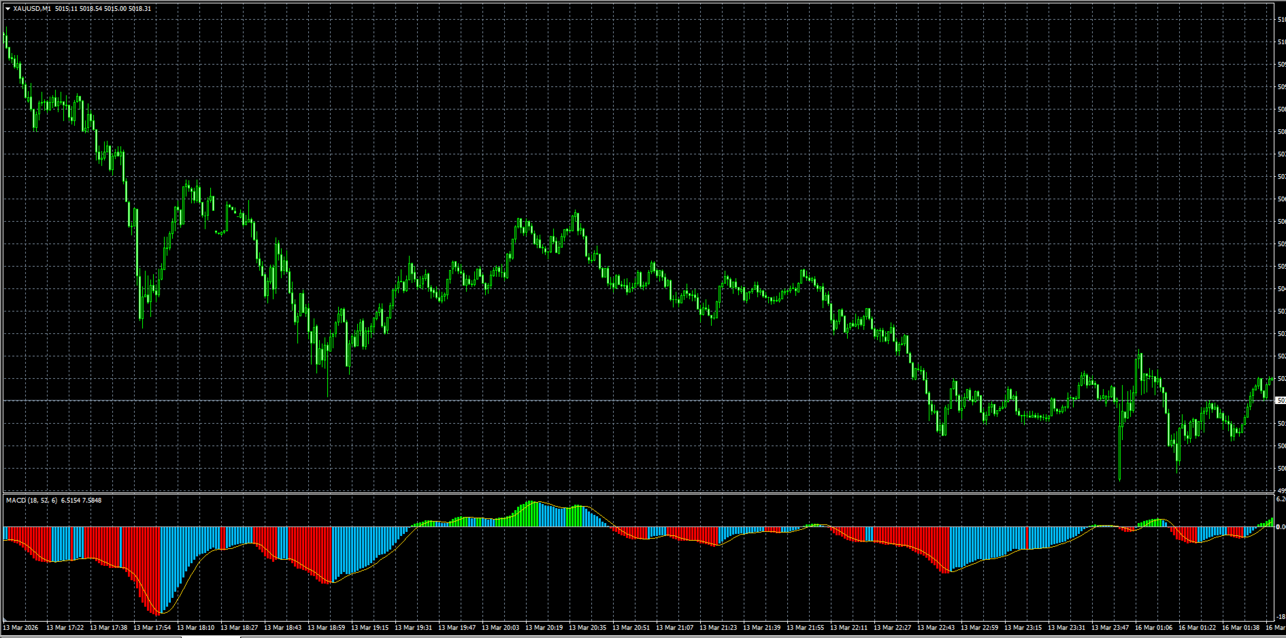Click the 13 Mar 21:55 time label
Image resolution: width=1286 pixels, height=638 pixels.
(x=805, y=628)
